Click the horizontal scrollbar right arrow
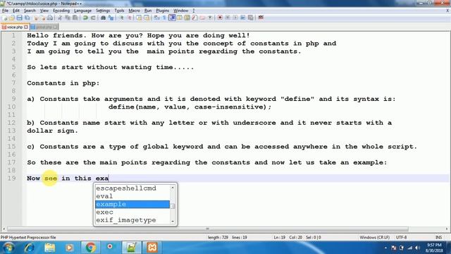This screenshot has height=254, width=451. click(447, 229)
